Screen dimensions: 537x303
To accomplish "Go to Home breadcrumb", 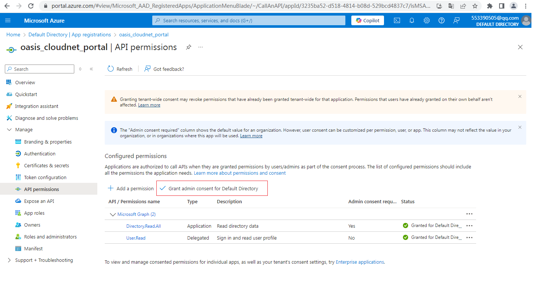I will tap(13, 34).
